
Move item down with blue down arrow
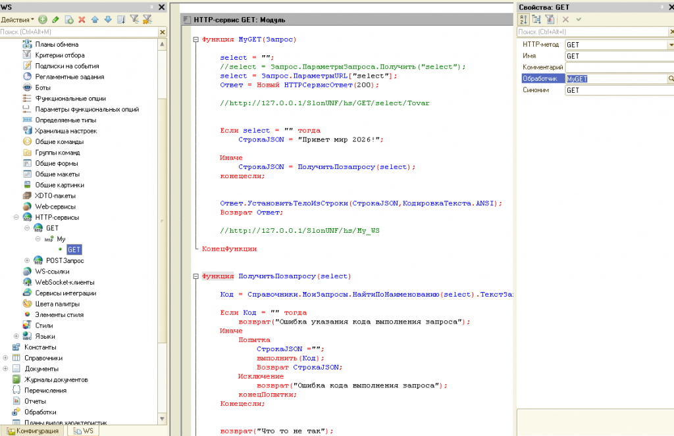pos(108,19)
